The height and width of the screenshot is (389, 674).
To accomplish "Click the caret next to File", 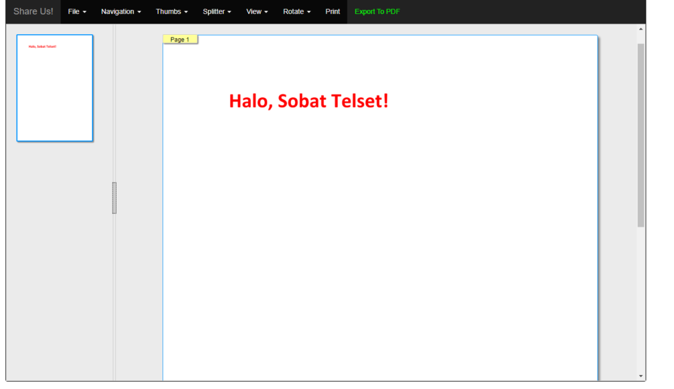I will [x=85, y=11].
